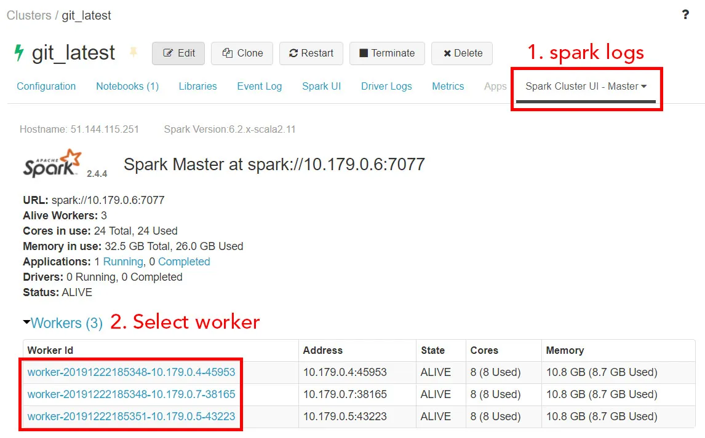705x438 pixels.
Task: Click the lightning bolt beside git_latest
Action: [20, 53]
